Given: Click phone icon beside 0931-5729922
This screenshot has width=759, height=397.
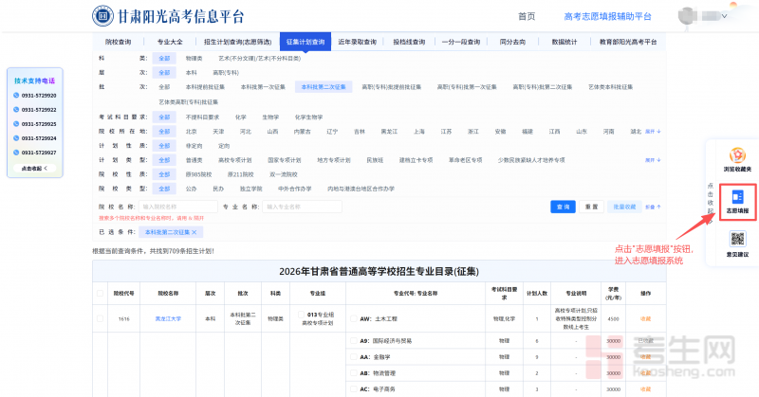Looking at the screenshot, I should click(16, 110).
